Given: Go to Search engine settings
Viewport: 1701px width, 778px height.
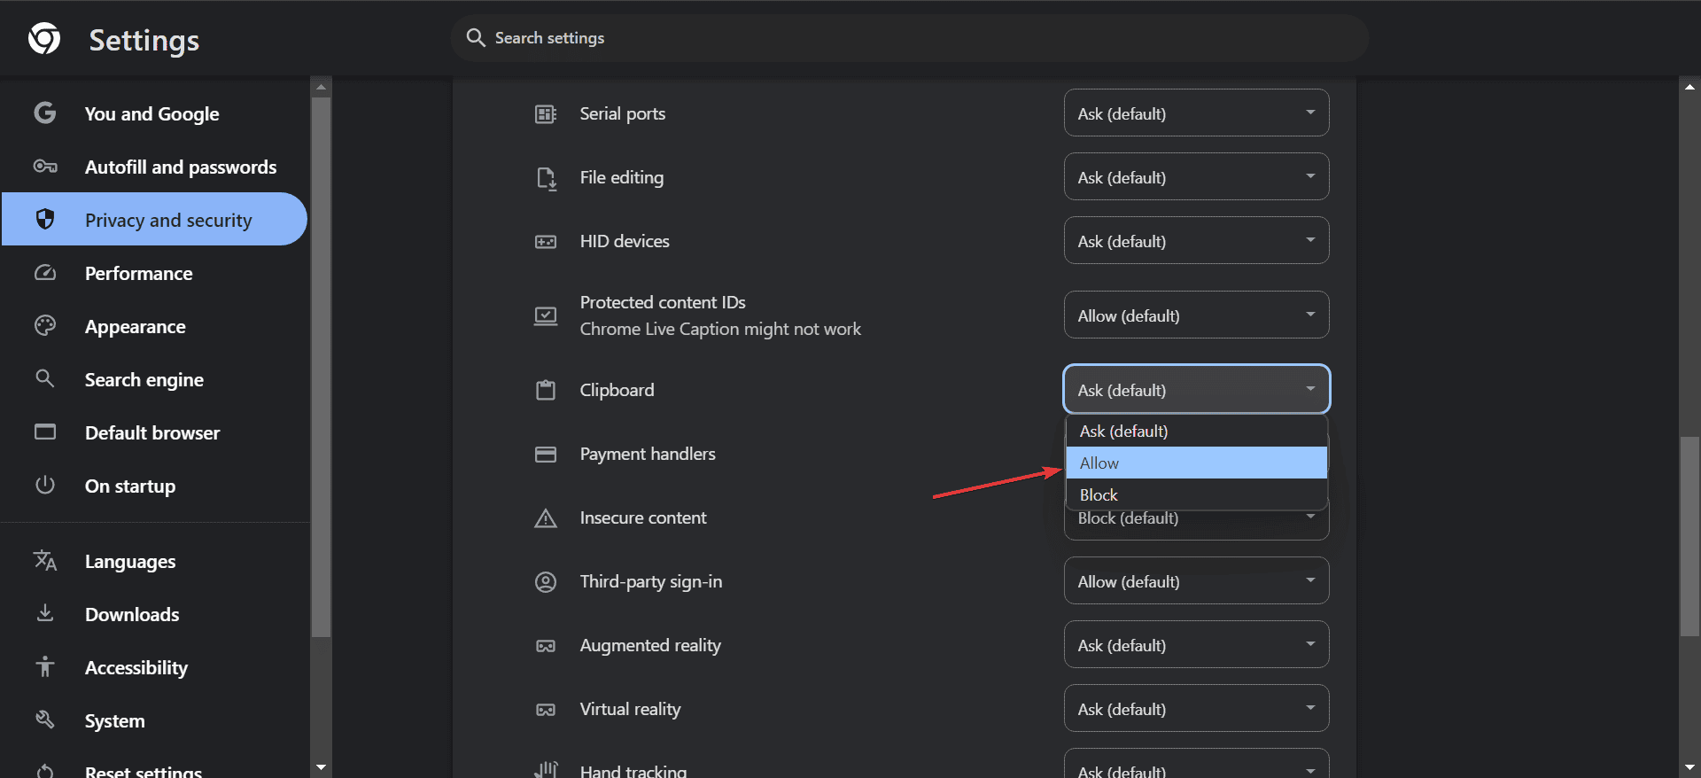Looking at the screenshot, I should pos(154,379).
